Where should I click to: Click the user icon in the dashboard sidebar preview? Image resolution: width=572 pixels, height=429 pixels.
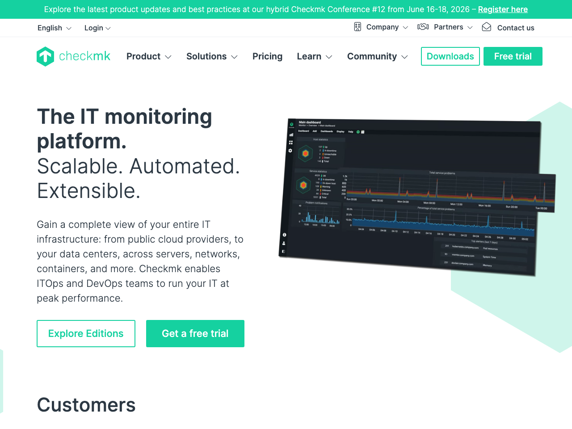[x=284, y=243]
